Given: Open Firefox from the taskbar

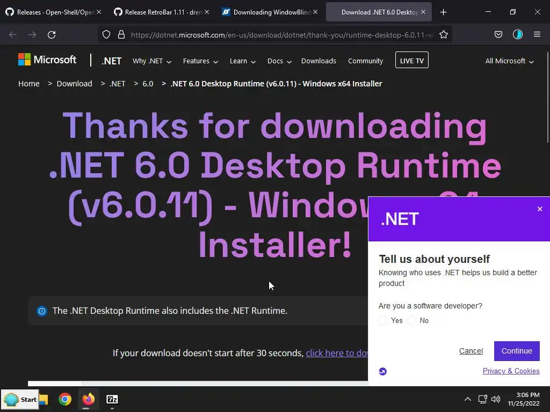Looking at the screenshot, I should 89,399.
